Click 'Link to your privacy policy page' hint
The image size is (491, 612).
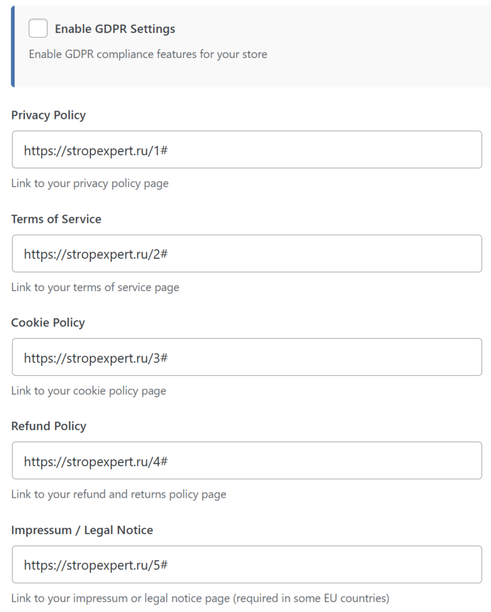[90, 183]
